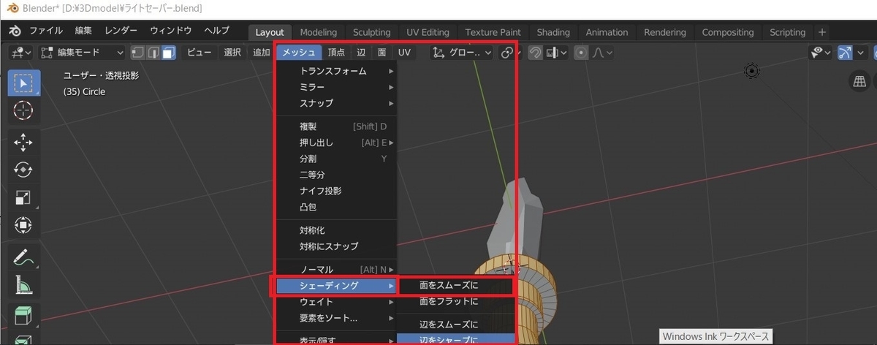The width and height of the screenshot is (877, 345).
Task: Click the メッシュ header menu
Action: [x=298, y=53]
